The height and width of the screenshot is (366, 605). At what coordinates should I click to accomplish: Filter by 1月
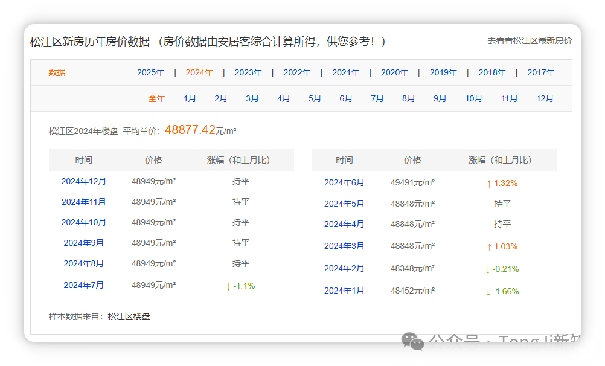[x=190, y=98]
